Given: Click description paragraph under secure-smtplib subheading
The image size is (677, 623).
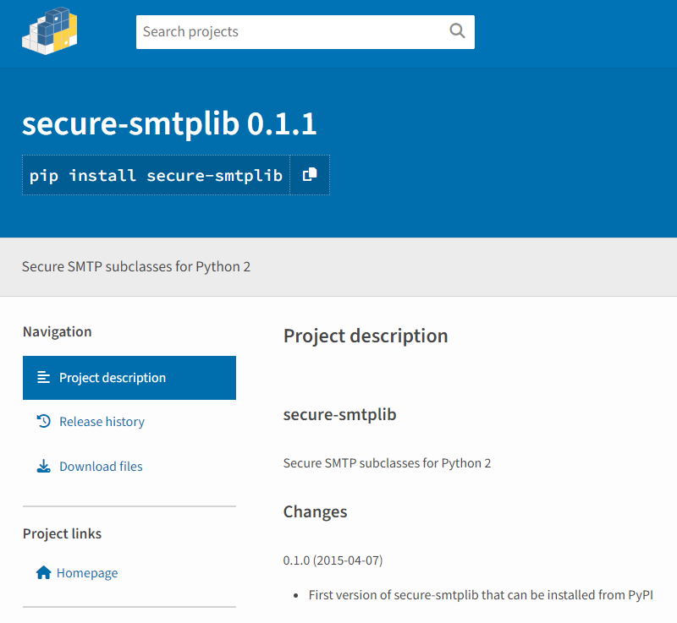Looking at the screenshot, I should (x=387, y=463).
